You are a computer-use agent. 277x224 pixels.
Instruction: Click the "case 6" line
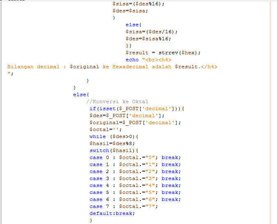pyautogui.click(x=135, y=199)
